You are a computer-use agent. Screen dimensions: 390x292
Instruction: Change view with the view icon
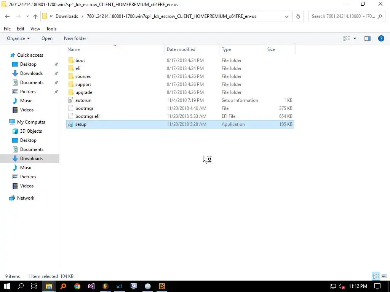point(347,38)
